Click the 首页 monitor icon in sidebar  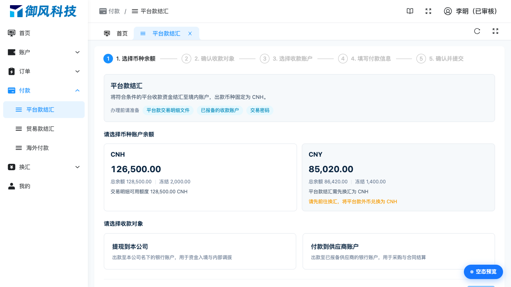(x=12, y=33)
